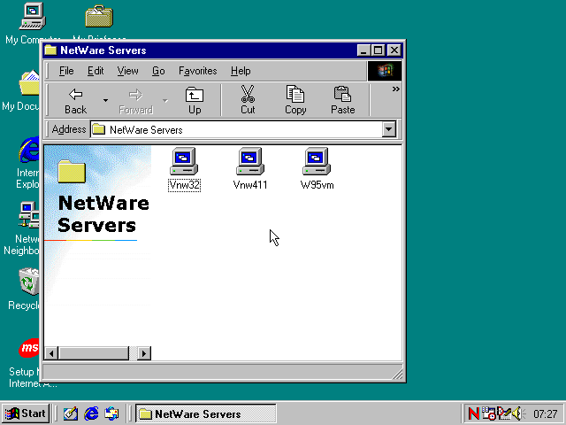Click the Windows logo throbber icon
This screenshot has height=425, width=566.
point(385,71)
